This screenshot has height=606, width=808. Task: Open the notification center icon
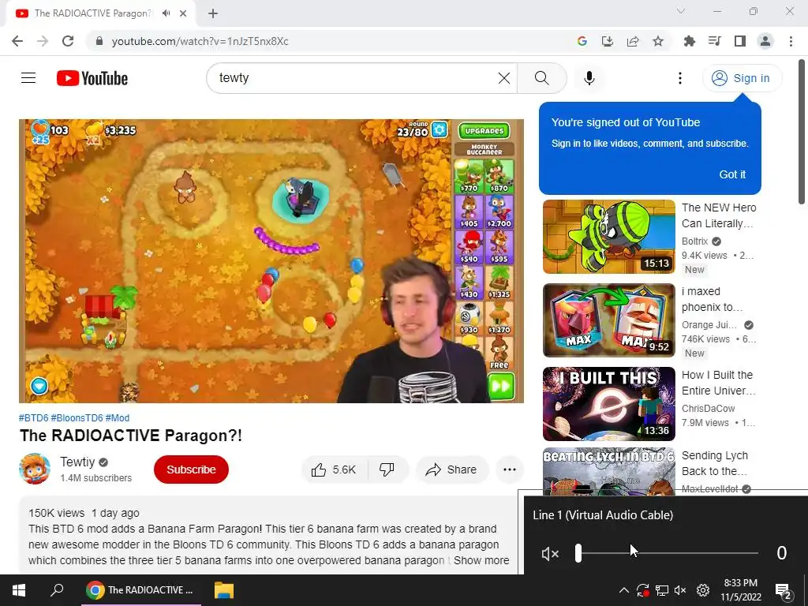coord(783,590)
